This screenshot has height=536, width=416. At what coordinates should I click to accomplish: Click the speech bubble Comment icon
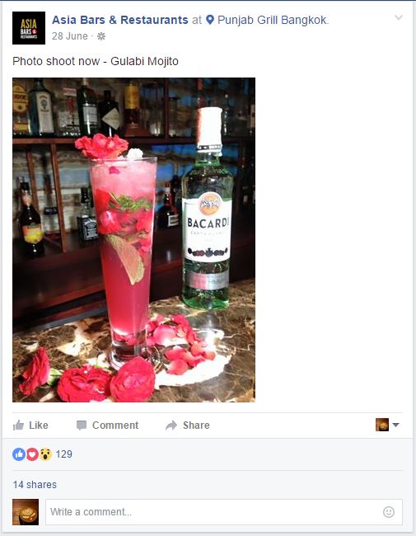[82, 426]
